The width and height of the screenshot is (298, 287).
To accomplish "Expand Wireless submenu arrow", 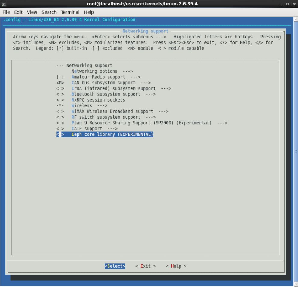I will 102,105.
